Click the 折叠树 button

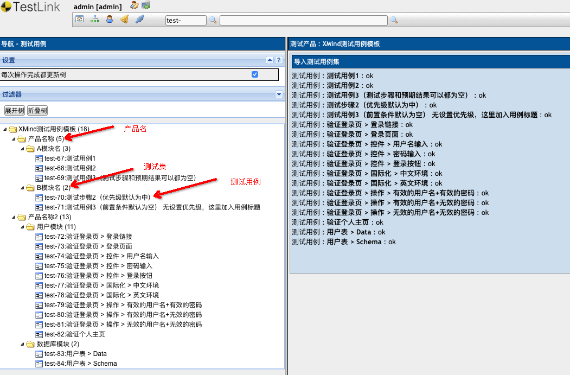click(x=36, y=110)
